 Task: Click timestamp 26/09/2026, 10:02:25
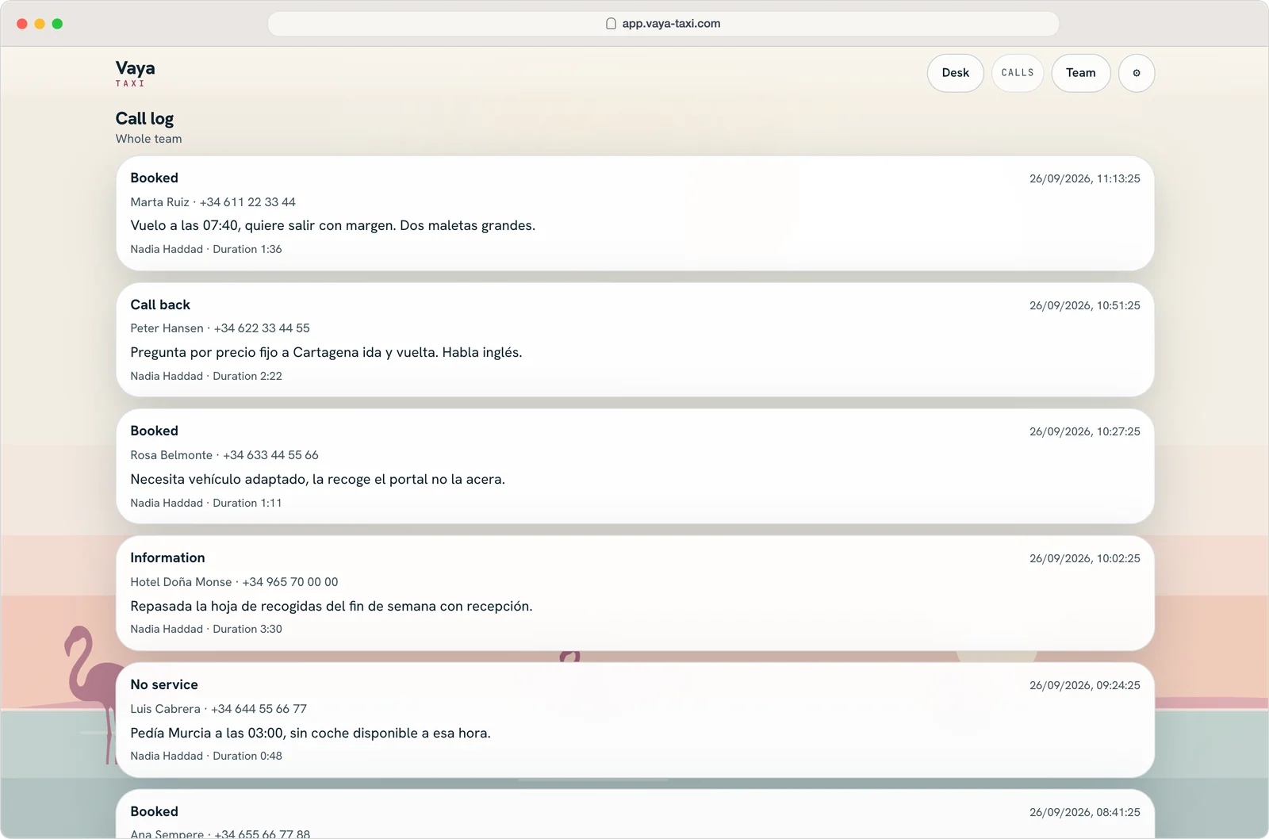1084,558
